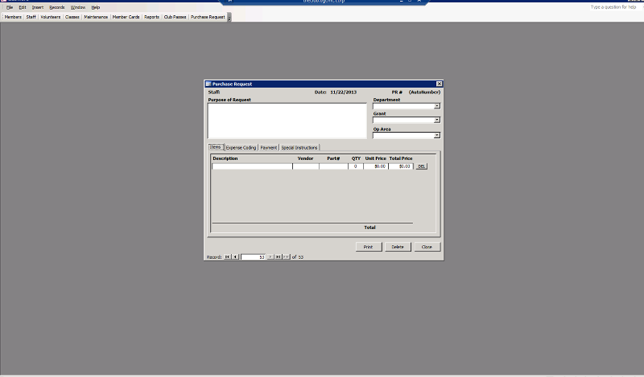This screenshot has height=377, width=644.
Task: Open the Window menu
Action: [x=77, y=7]
